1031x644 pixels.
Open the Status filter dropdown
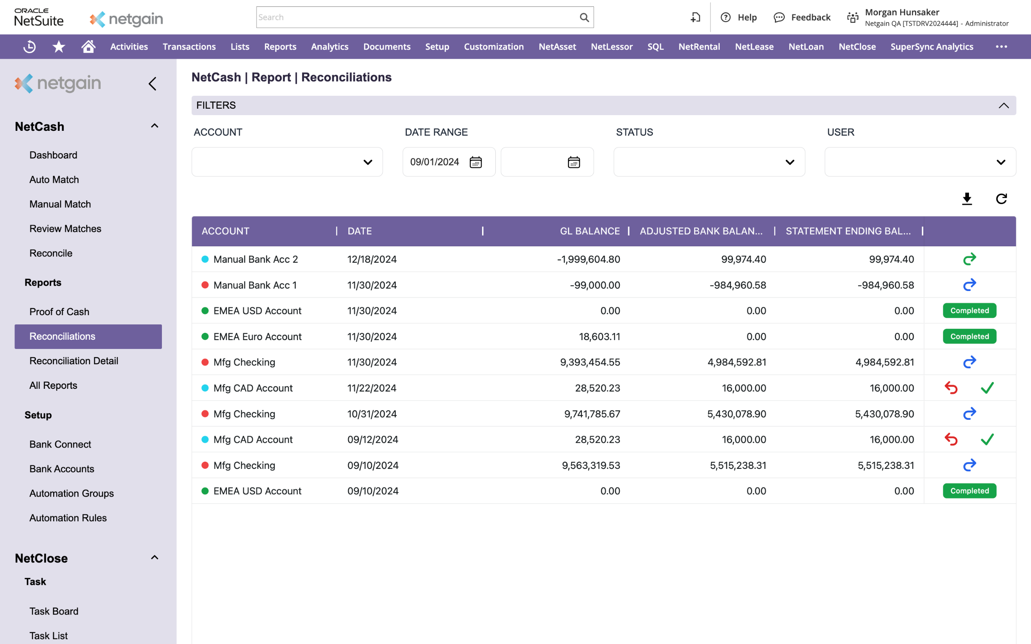tap(709, 162)
